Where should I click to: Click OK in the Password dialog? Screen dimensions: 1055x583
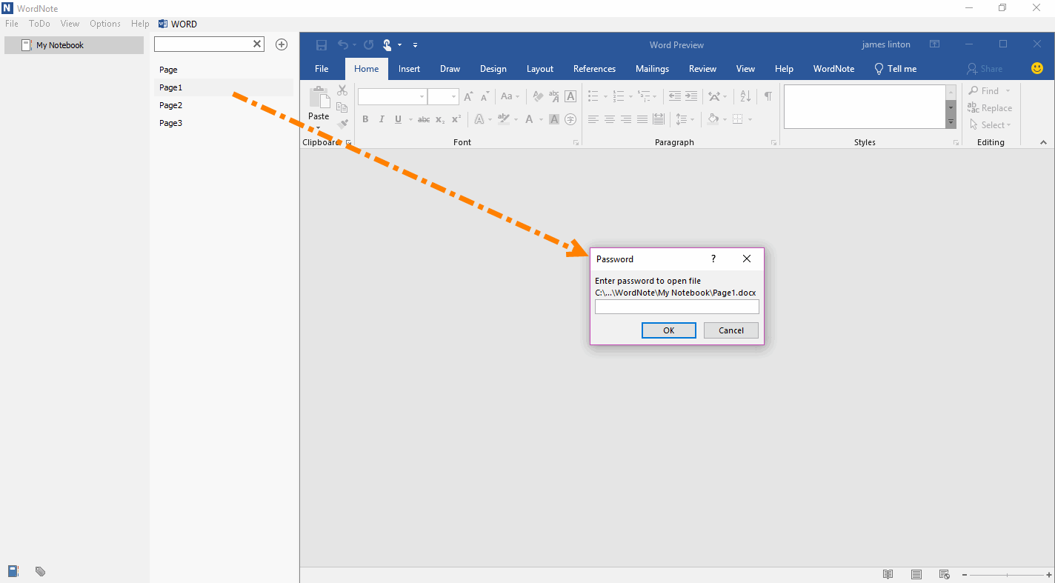tap(668, 330)
